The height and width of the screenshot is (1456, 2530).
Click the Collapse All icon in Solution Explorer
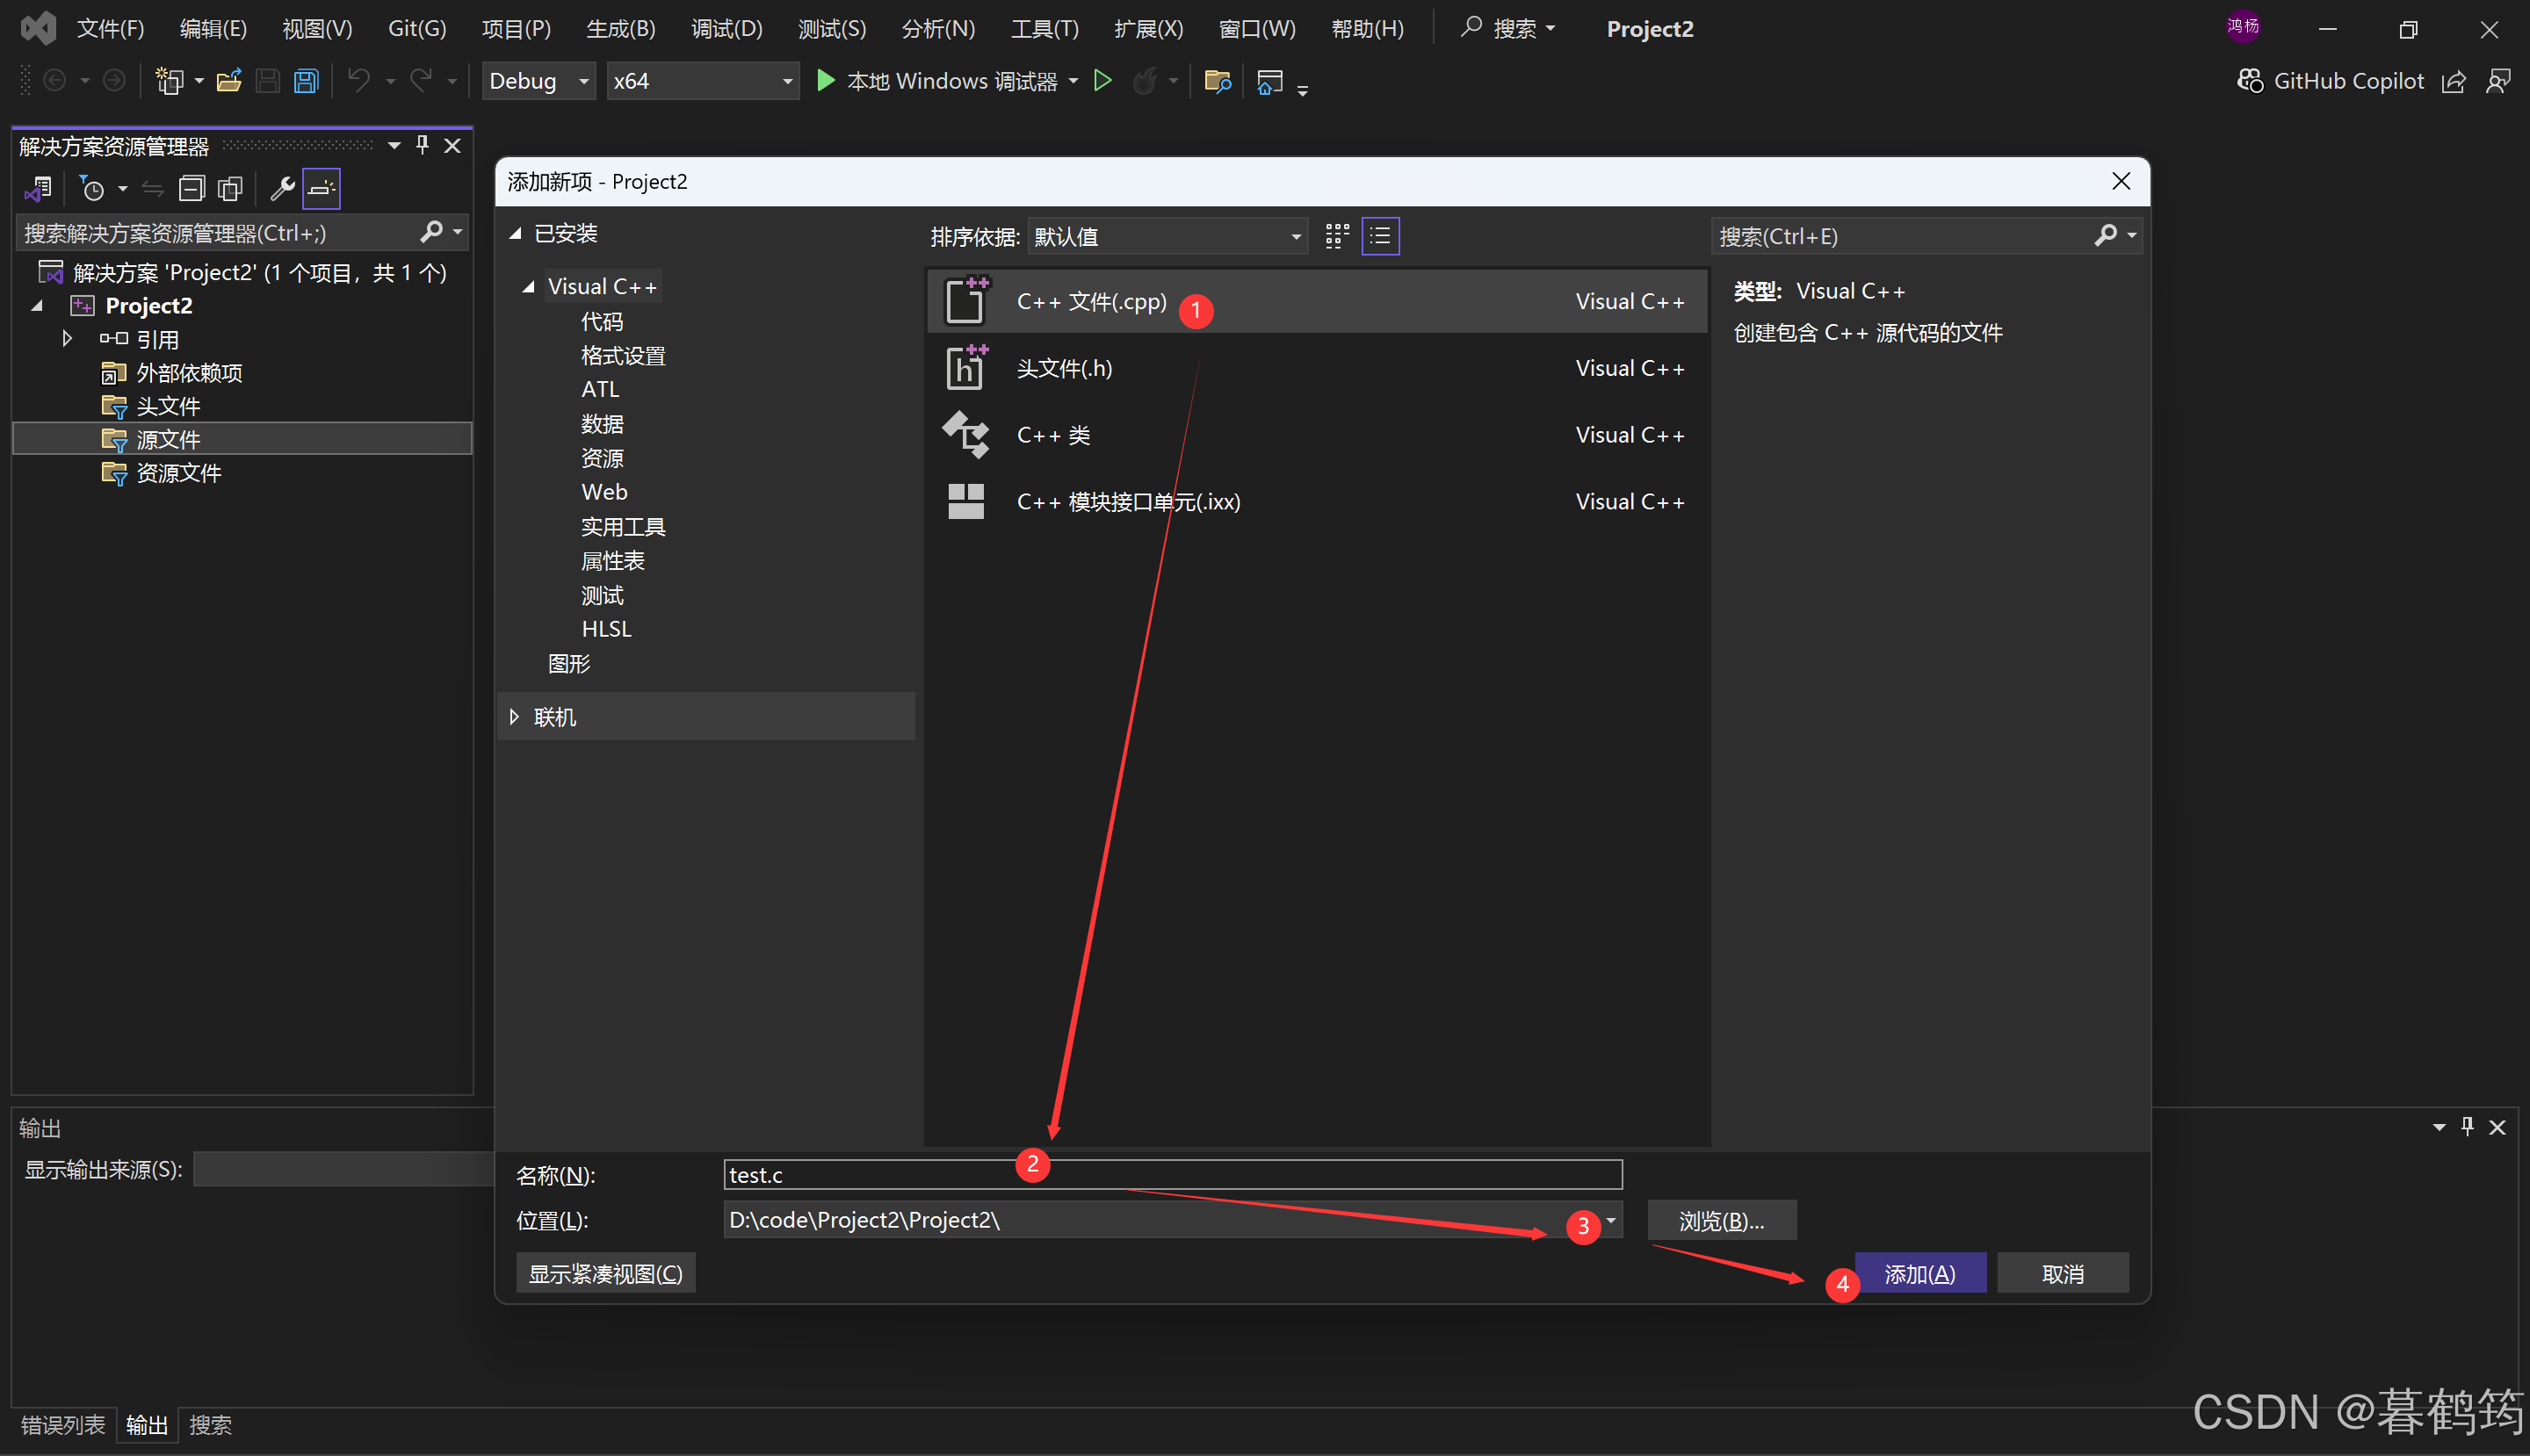tap(192, 188)
